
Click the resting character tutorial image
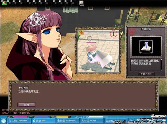[98, 51]
